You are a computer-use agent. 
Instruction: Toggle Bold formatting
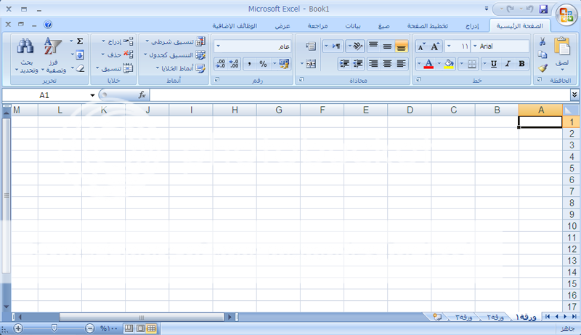pos(521,64)
